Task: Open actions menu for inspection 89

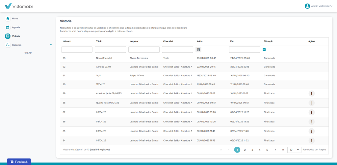Action: pyautogui.click(x=311, y=93)
